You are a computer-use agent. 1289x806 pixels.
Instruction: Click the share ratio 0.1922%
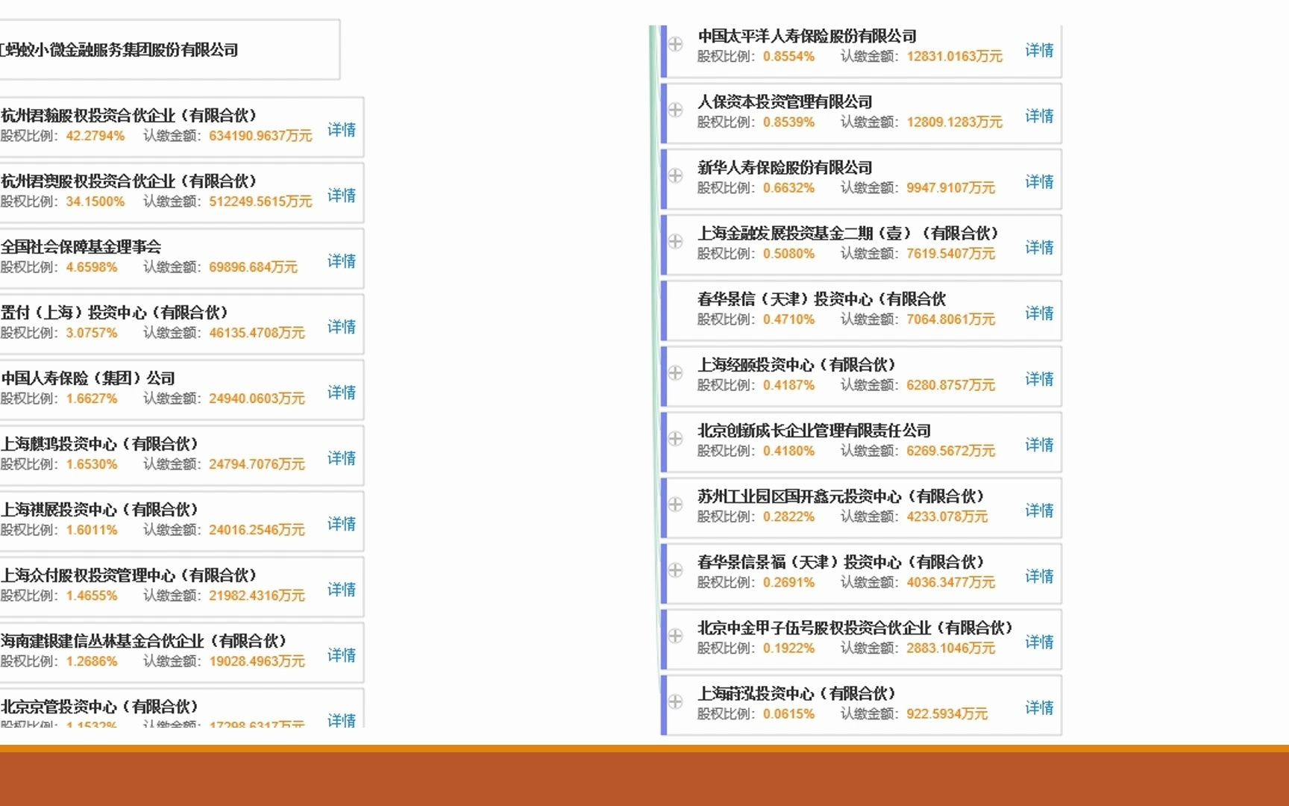(788, 648)
